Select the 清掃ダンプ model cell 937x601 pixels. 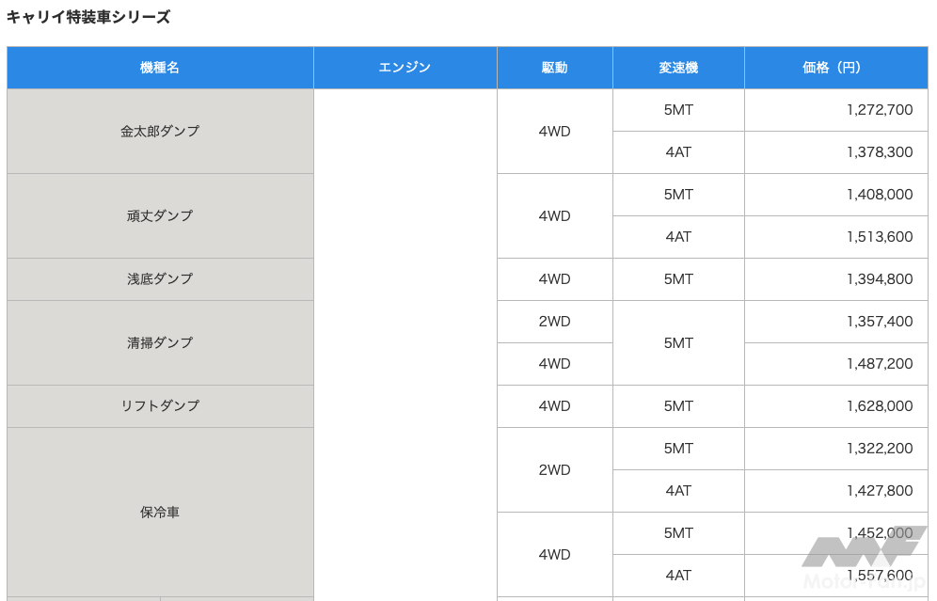tap(160, 343)
